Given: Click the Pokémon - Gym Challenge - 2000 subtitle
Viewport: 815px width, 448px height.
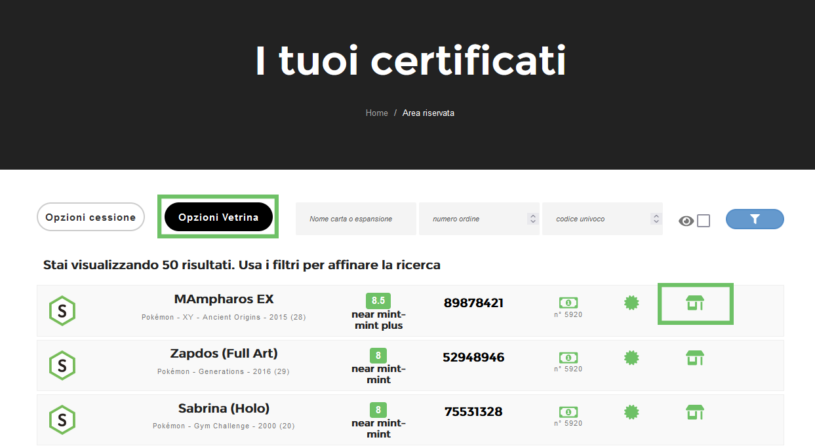Looking at the screenshot, I should click(224, 426).
